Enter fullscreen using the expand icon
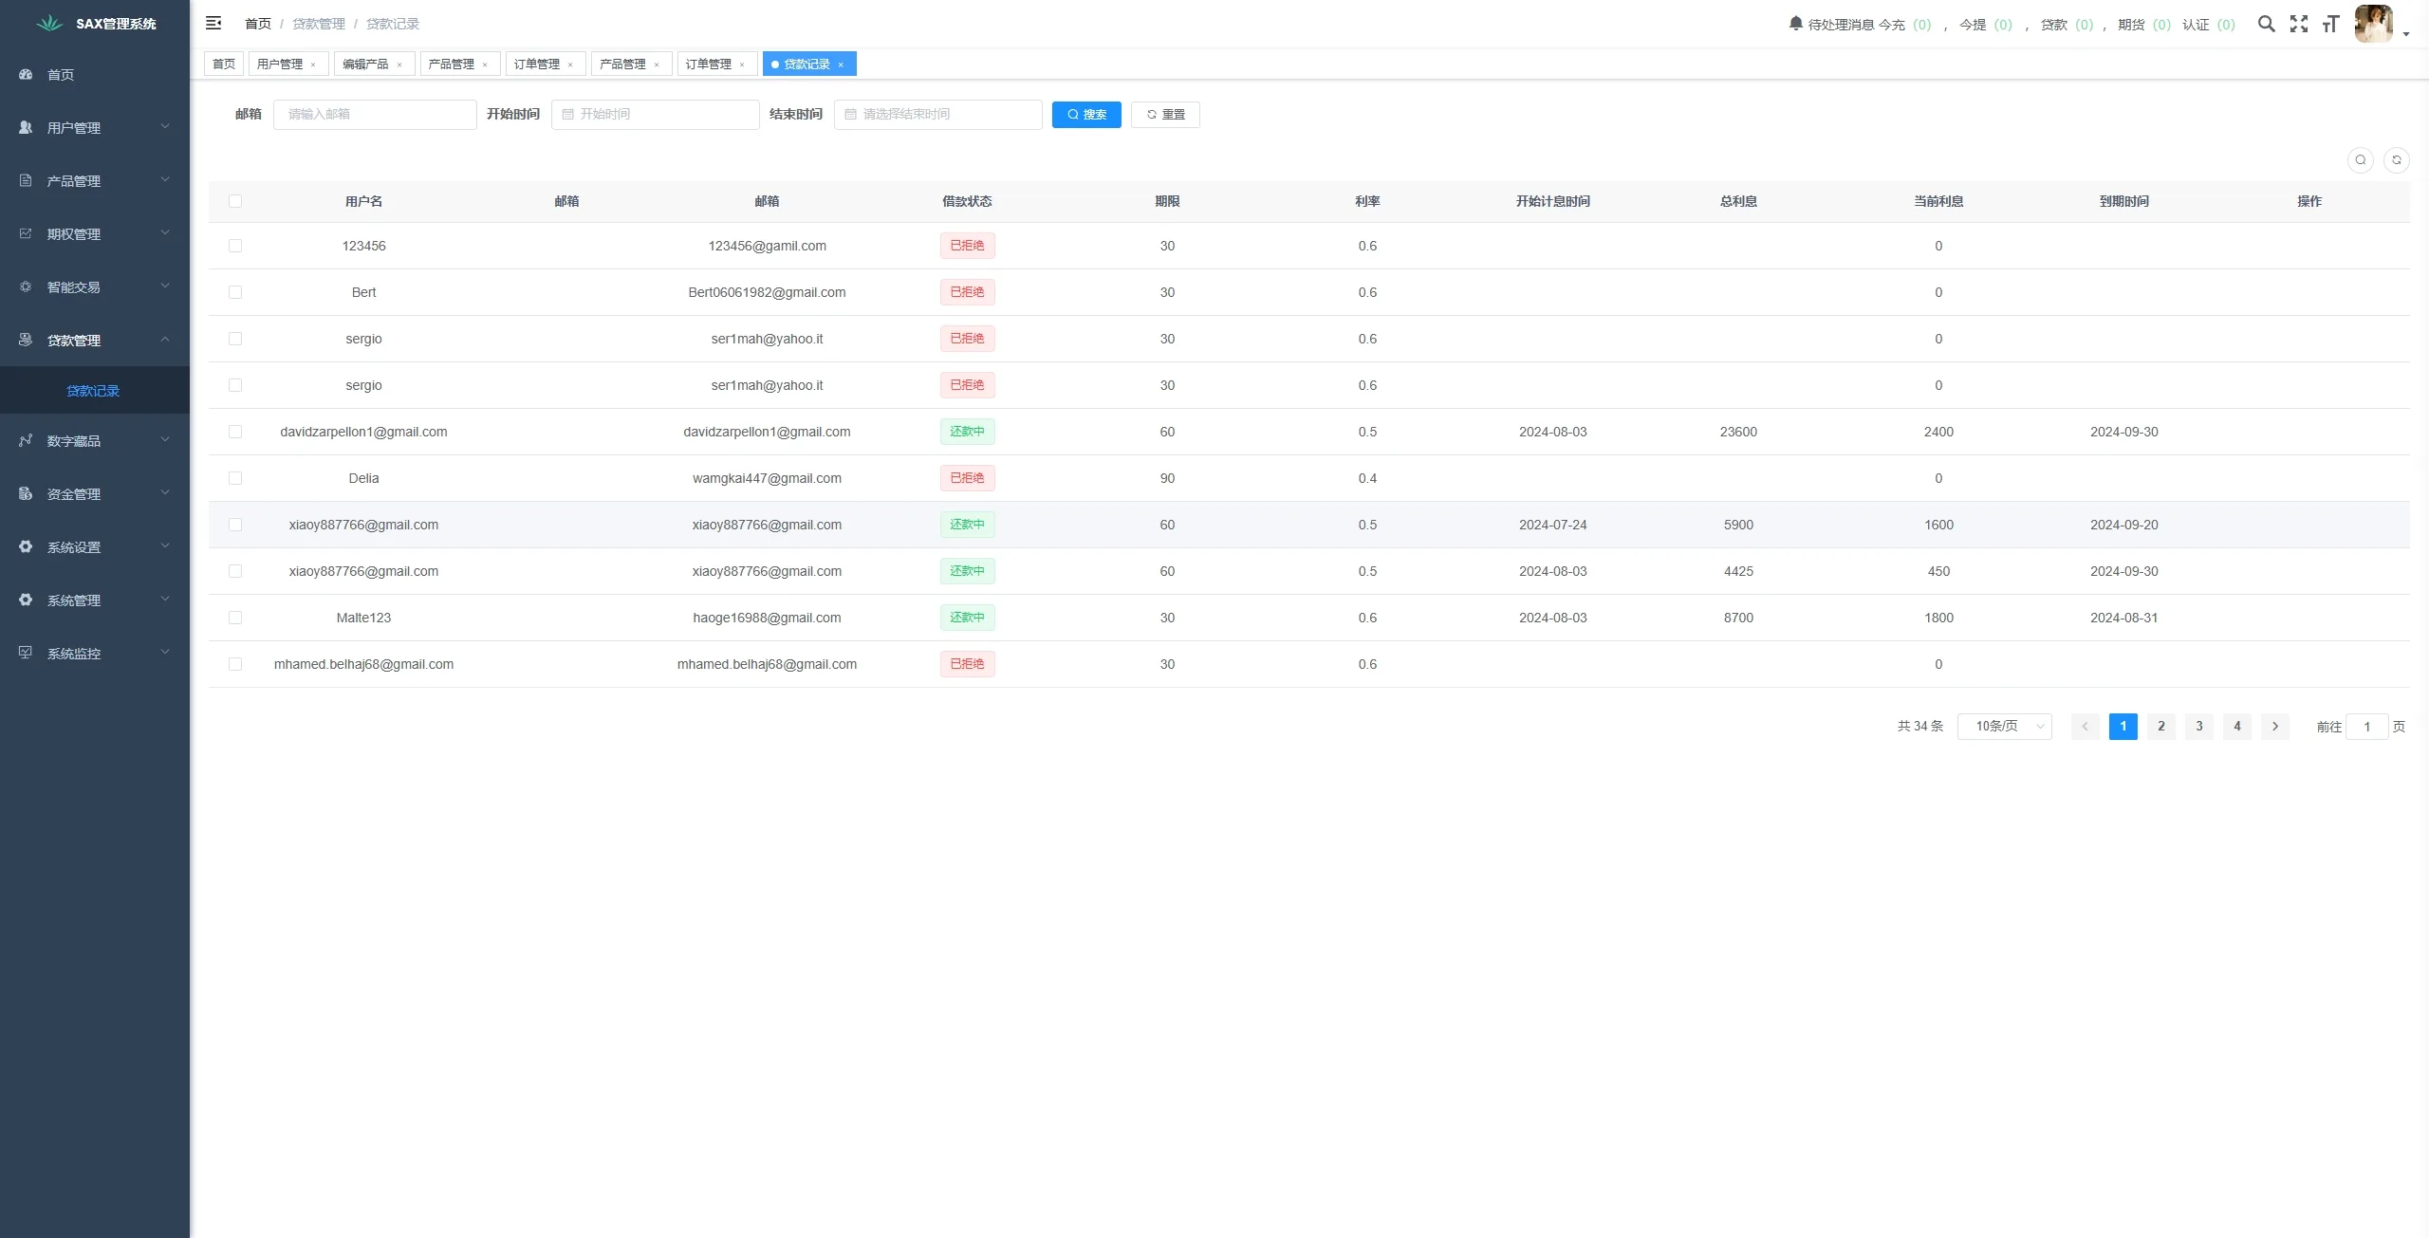 tap(2299, 24)
